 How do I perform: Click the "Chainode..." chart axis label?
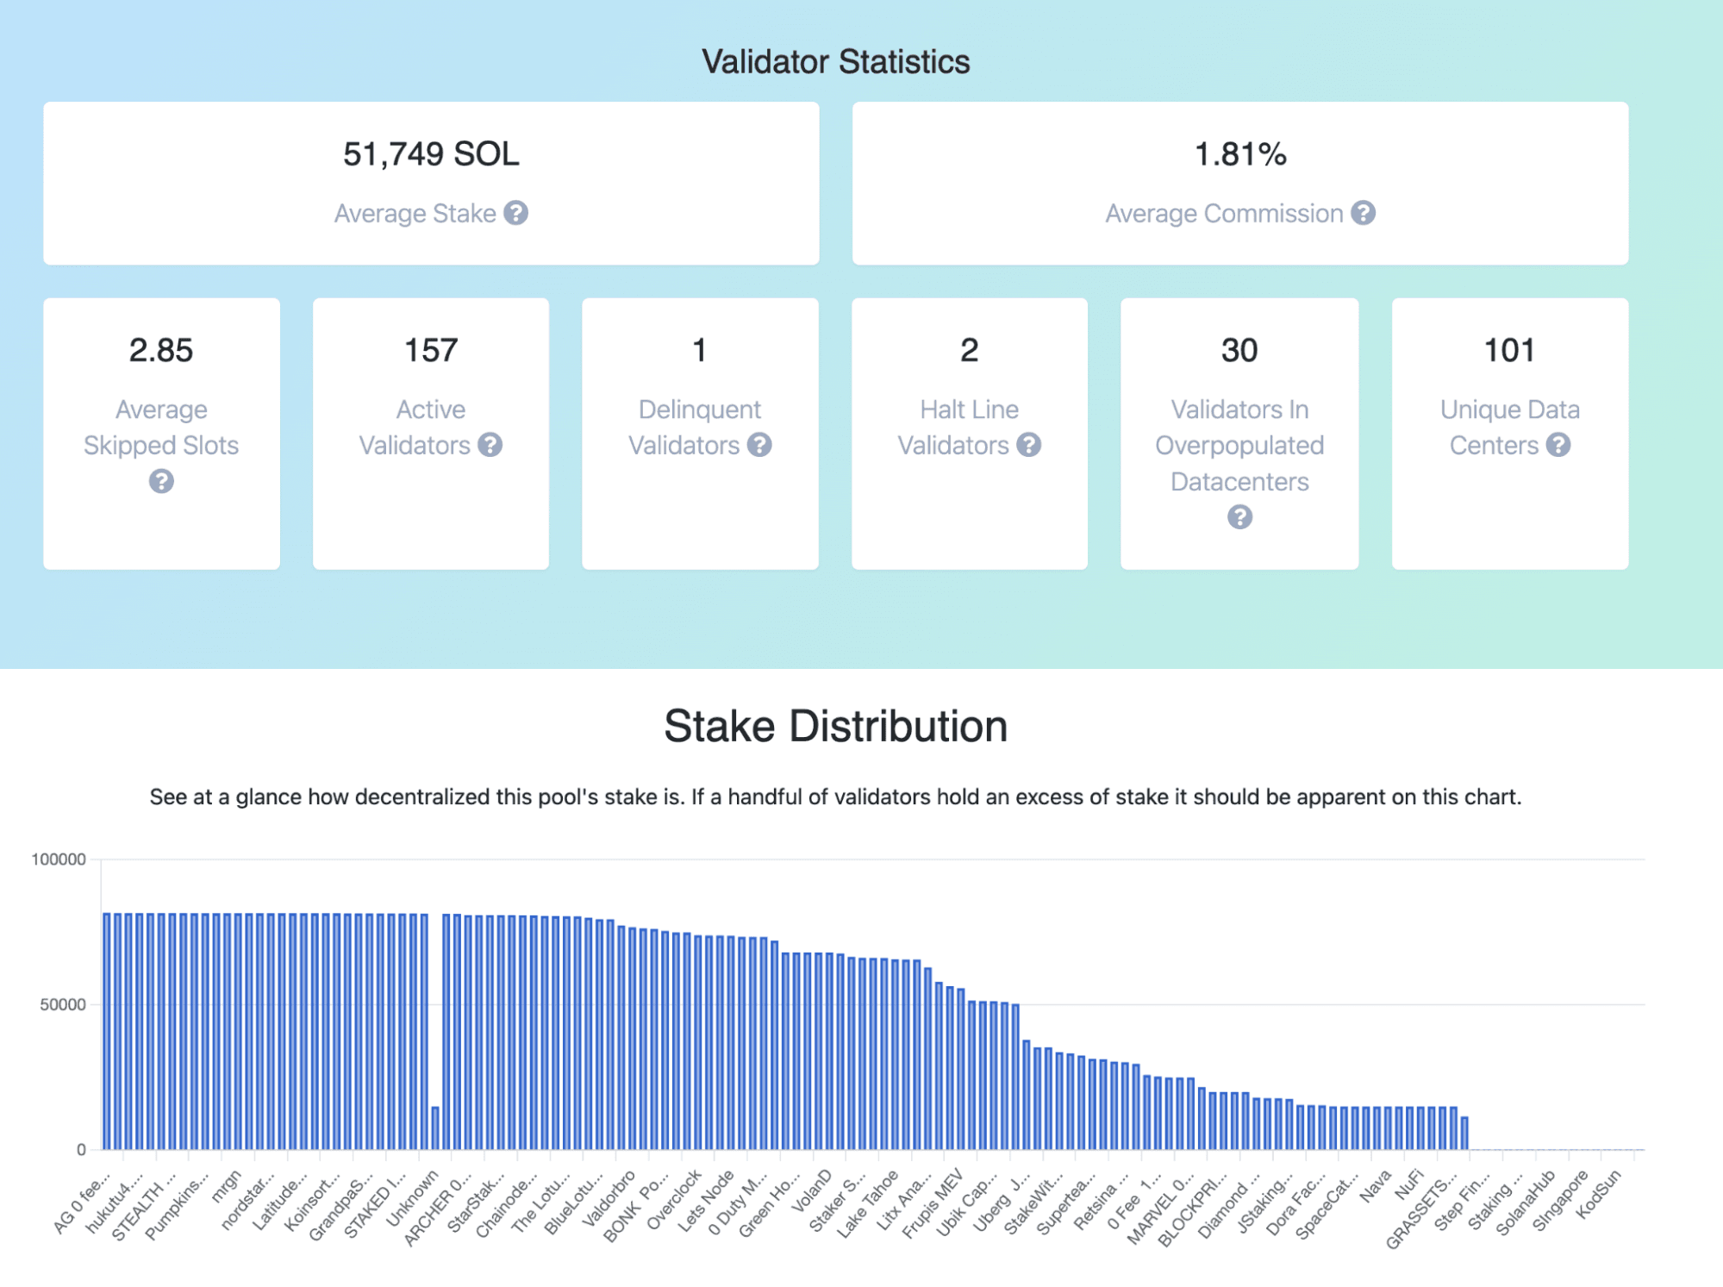pos(507,1204)
